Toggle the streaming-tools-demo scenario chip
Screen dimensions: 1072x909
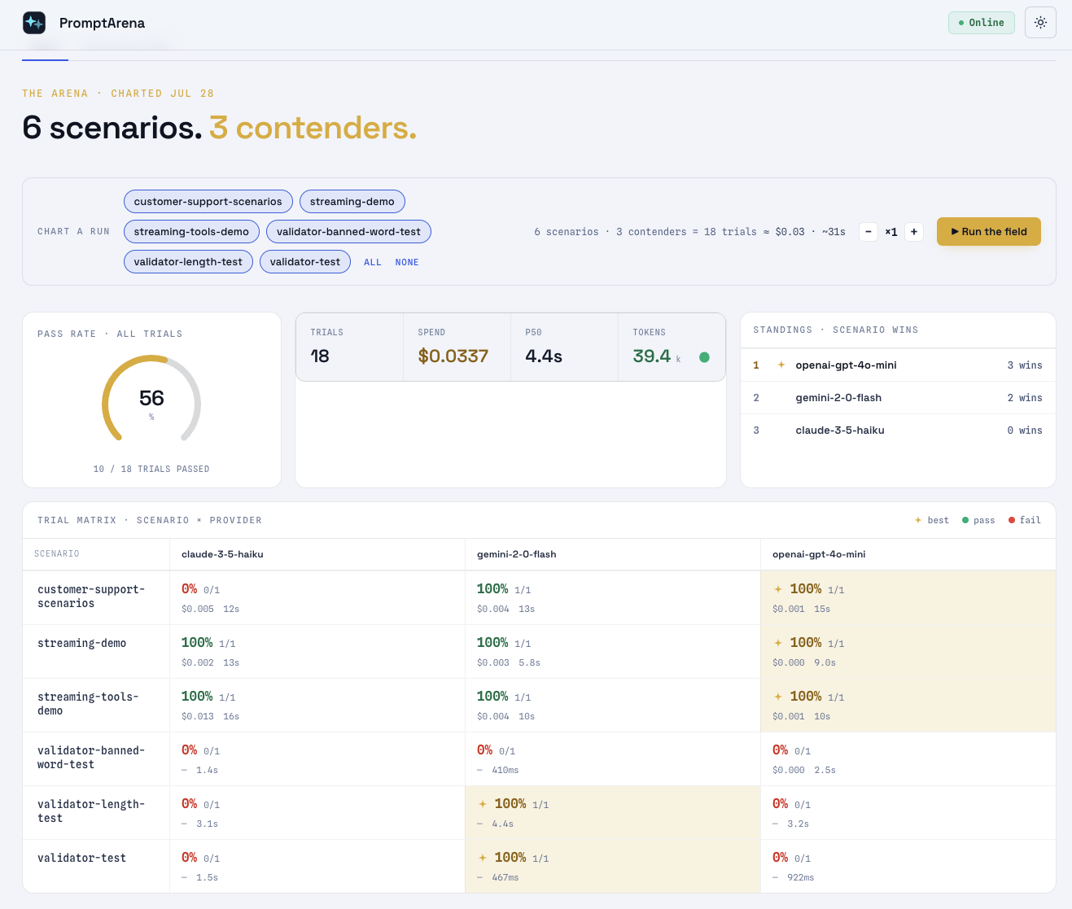[191, 231]
